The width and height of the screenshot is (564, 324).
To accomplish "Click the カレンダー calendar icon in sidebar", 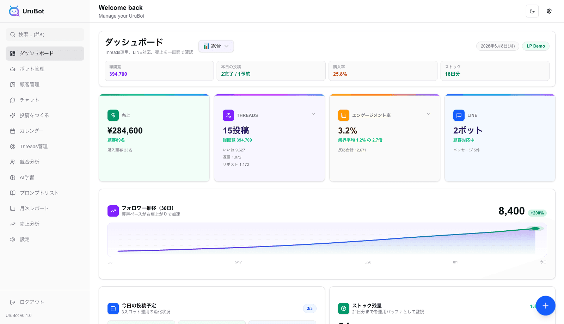I will coord(13,131).
